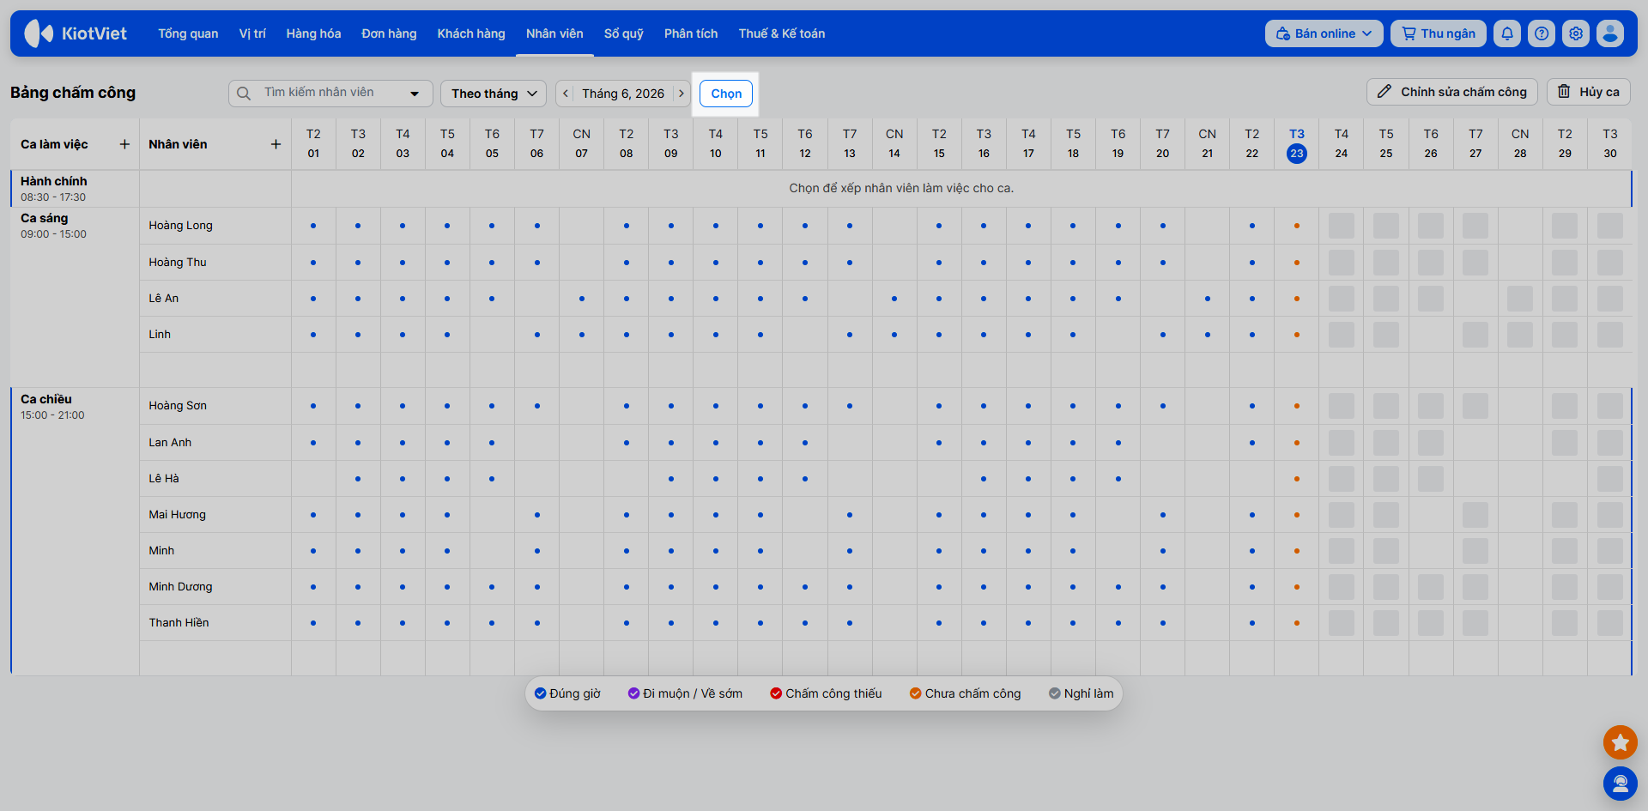
Task: Open the Vị trí menu
Action: click(252, 33)
